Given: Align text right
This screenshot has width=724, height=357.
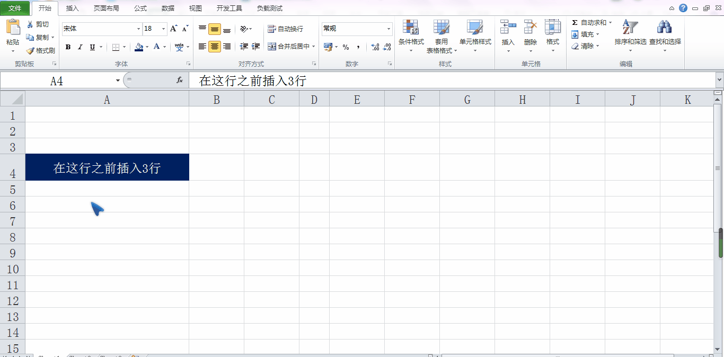Looking at the screenshot, I should coord(227,47).
